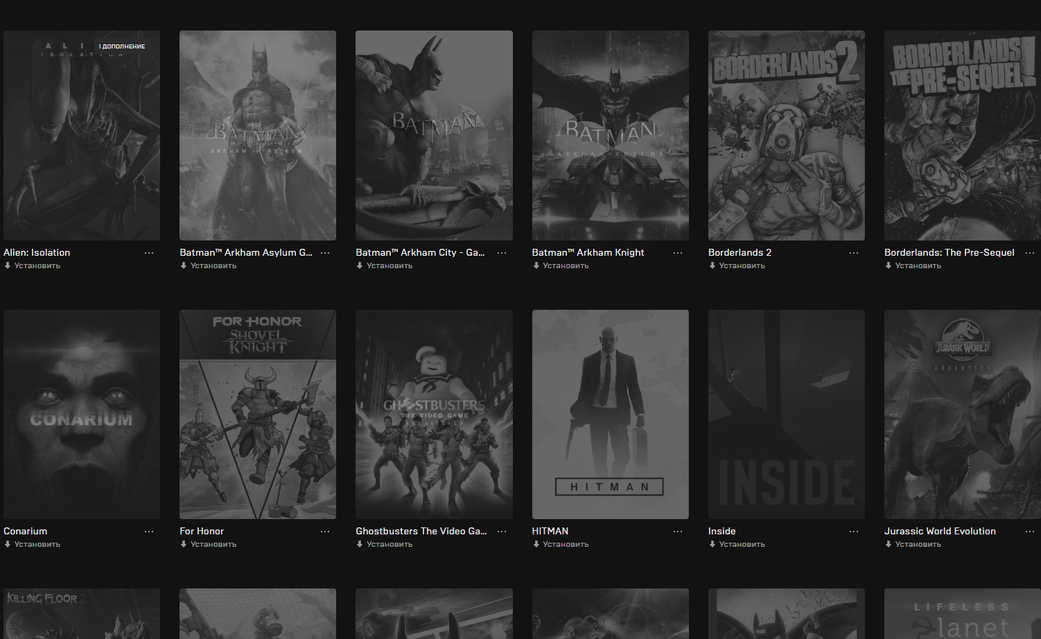This screenshot has width=1041, height=639.
Task: Open options menu for Inside
Action: [x=854, y=532]
